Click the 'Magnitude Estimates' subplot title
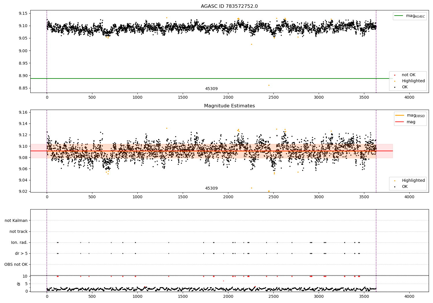 click(x=229, y=106)
